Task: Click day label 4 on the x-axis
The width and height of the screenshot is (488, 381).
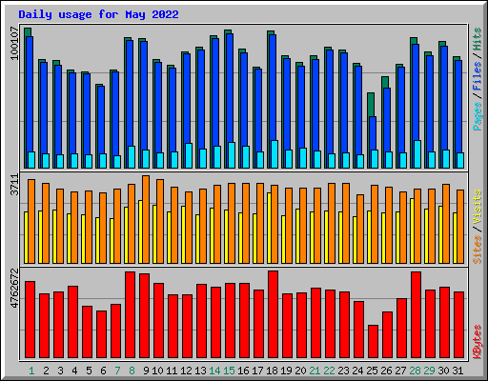Action: 74,371
